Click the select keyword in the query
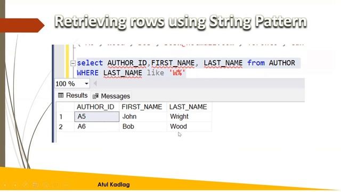This screenshot has height=192, width=341. pos(90,63)
